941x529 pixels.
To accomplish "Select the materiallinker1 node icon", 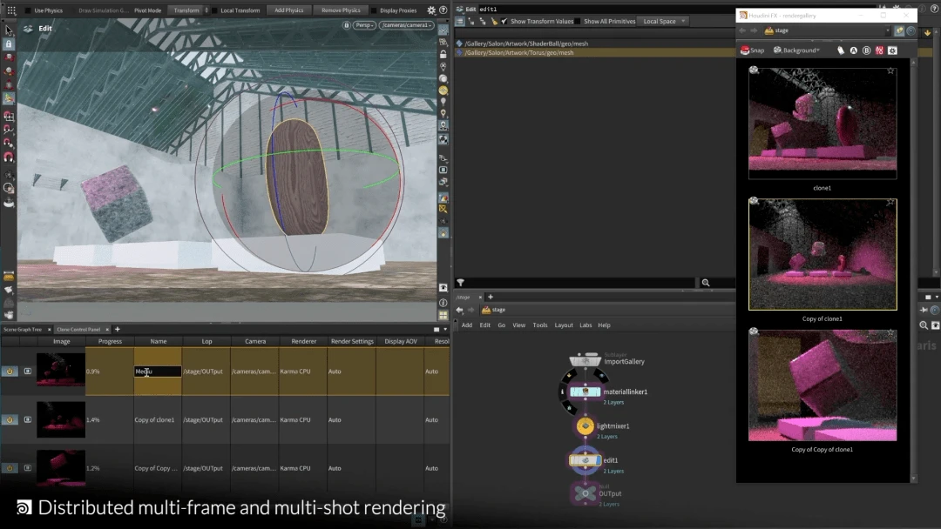I will click(x=585, y=392).
